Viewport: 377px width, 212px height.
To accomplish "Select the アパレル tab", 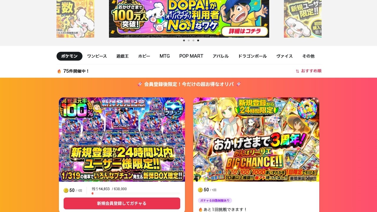I will (x=221, y=56).
